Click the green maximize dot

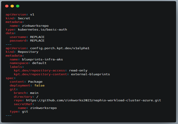tap(18, 6)
